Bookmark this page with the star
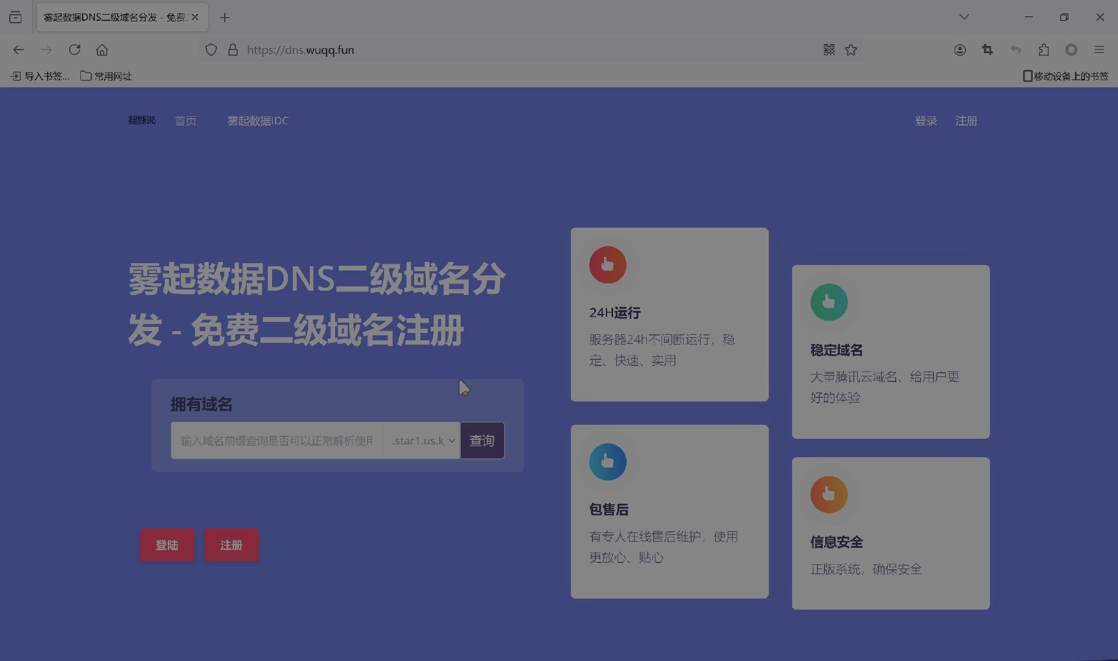 [851, 50]
